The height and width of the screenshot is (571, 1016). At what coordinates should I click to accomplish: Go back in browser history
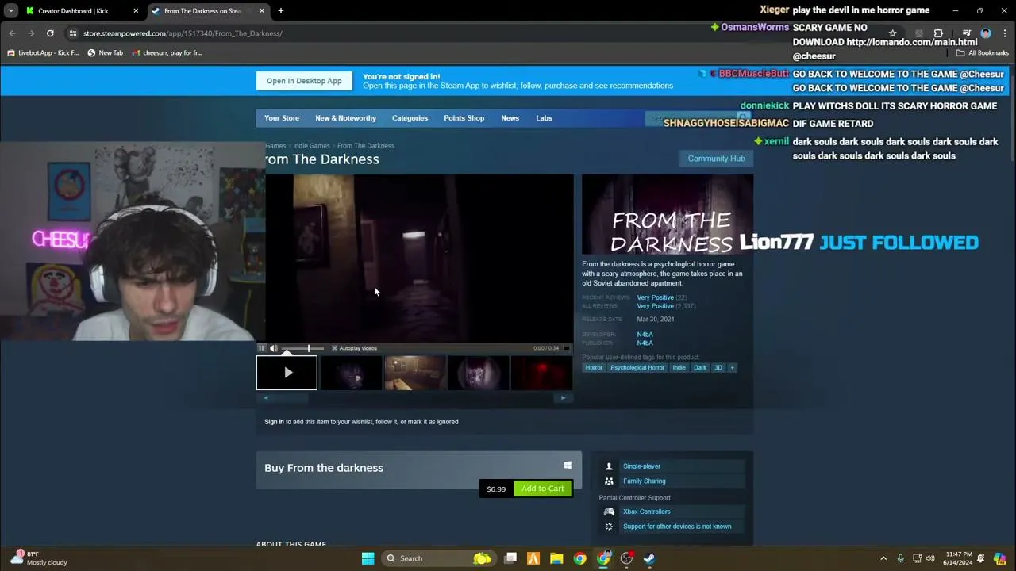[12, 33]
